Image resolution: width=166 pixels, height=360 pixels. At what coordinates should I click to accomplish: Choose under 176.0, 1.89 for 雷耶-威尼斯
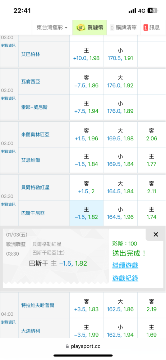(120, 107)
